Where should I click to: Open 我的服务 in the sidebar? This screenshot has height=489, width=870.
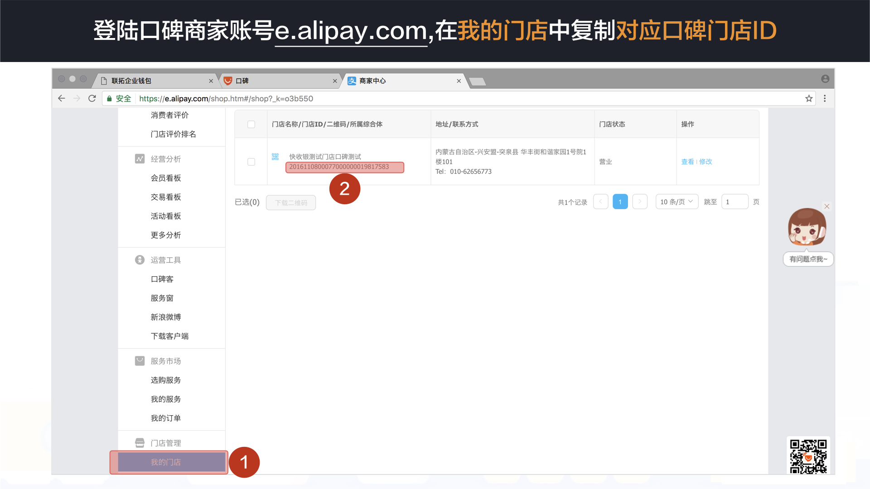166,399
